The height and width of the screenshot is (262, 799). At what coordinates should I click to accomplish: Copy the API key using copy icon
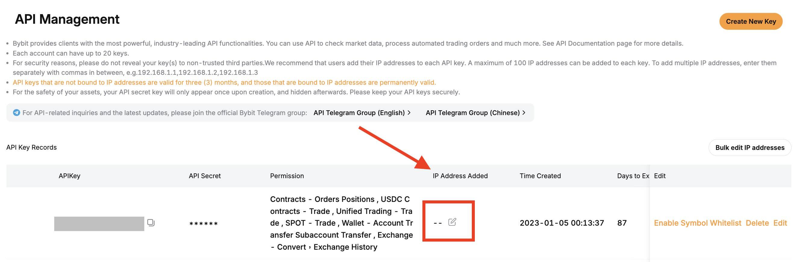pyautogui.click(x=151, y=223)
